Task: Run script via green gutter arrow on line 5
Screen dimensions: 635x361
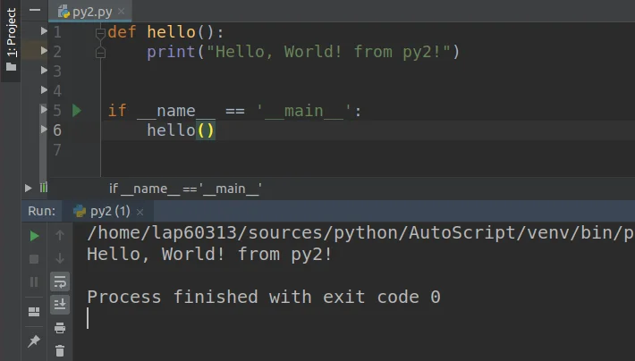Action: [76, 111]
